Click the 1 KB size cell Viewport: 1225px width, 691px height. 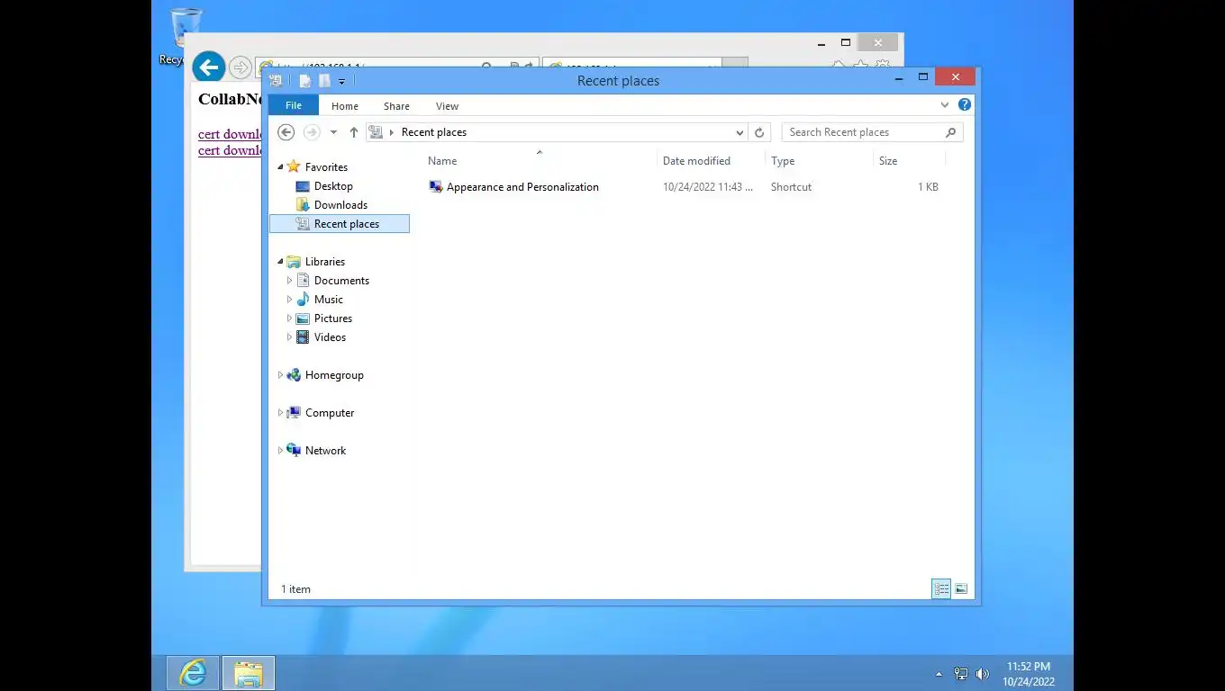928,187
